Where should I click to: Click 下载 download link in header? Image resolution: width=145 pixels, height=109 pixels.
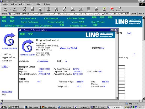point(62,25)
